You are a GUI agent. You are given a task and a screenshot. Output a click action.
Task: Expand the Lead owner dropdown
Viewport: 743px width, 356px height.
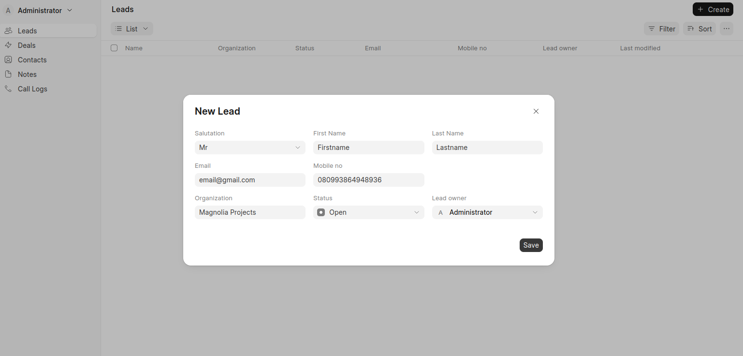[x=487, y=212]
